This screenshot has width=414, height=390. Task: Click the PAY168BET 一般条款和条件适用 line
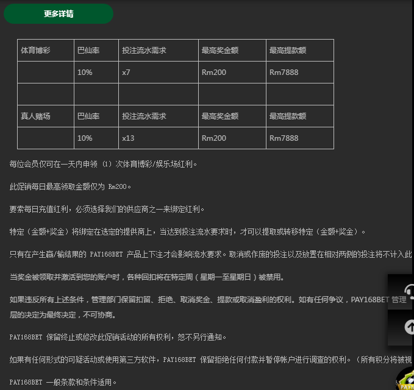point(63,382)
